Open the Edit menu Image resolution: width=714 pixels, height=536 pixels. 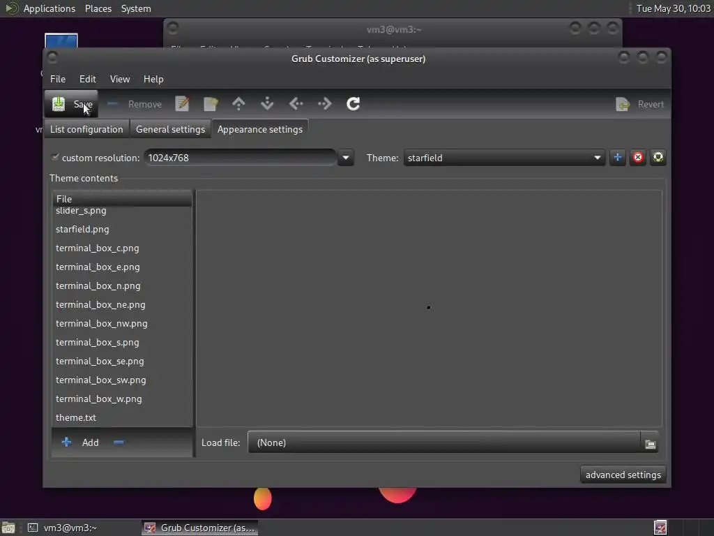(x=87, y=79)
